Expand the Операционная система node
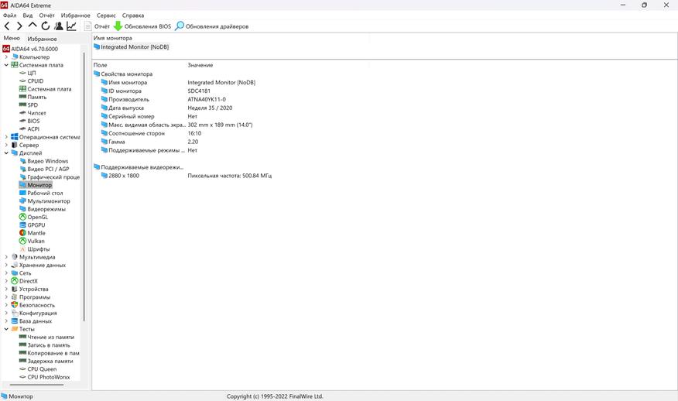Image resolution: width=678 pixels, height=401 pixels. pos(6,137)
